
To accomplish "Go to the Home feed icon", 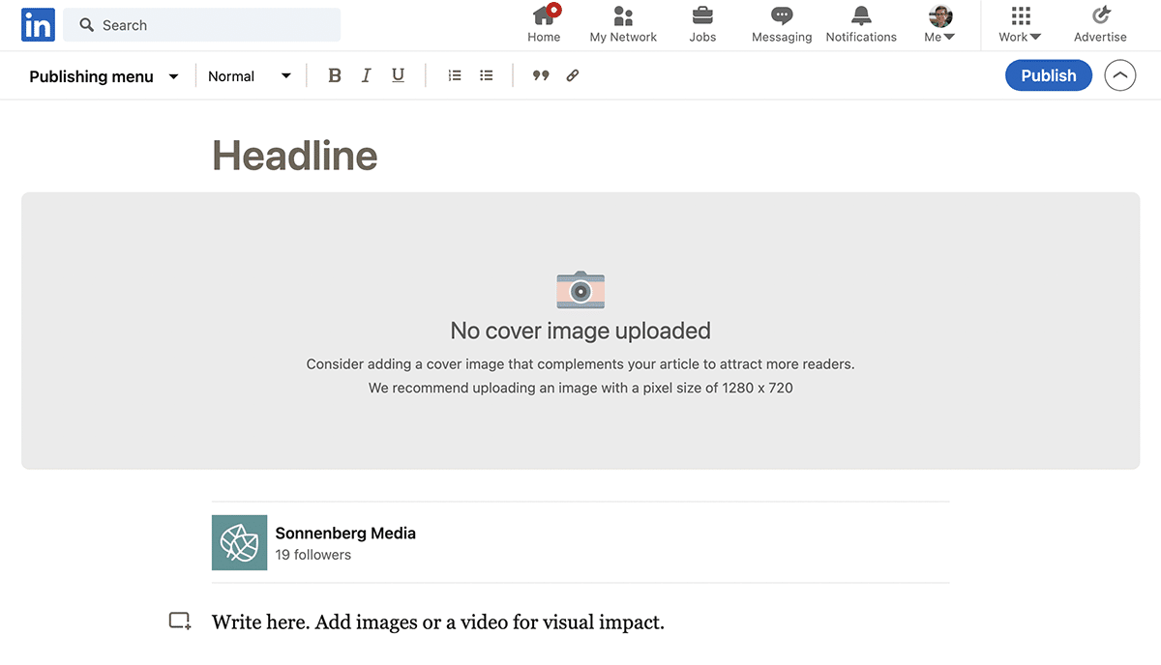I will (544, 16).
